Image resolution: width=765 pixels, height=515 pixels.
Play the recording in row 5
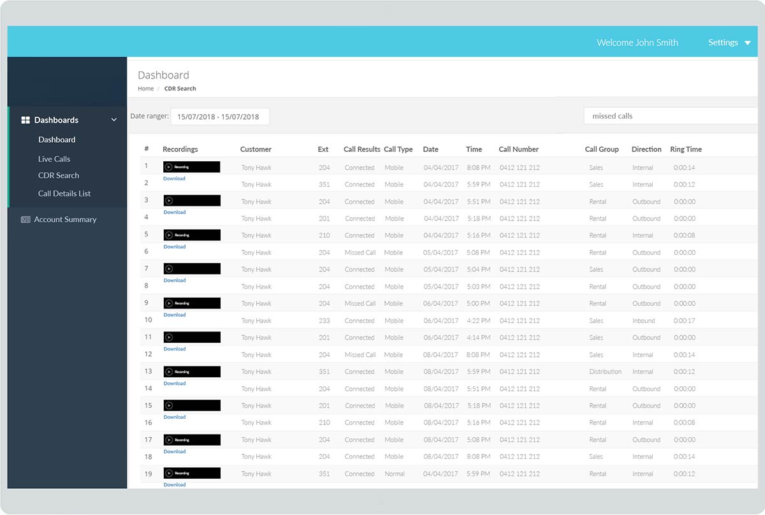168,235
